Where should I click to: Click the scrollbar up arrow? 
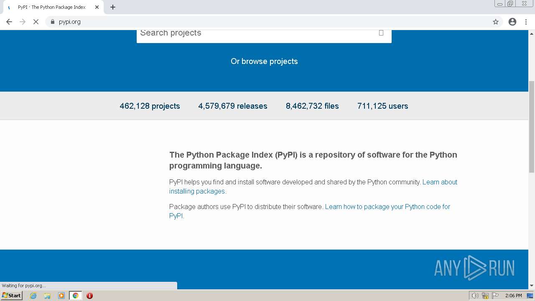click(532, 33)
